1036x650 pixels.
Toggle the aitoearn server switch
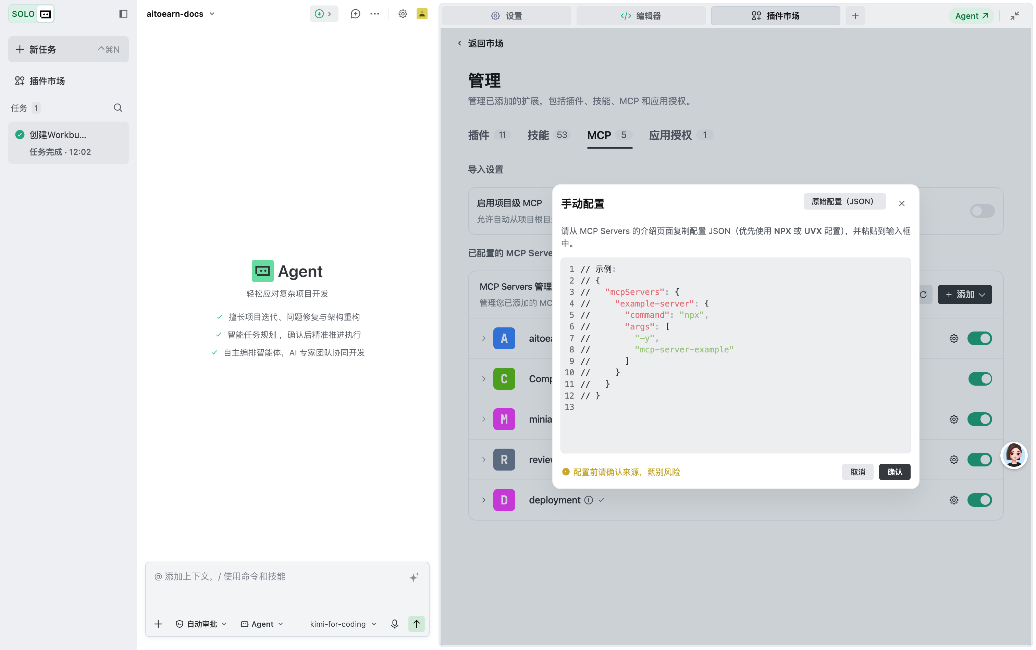click(x=979, y=338)
